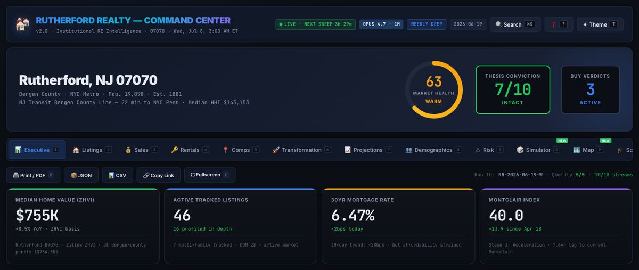The width and height of the screenshot is (639, 270).
Task: Click the Market Health 63 gauge
Action: point(433,89)
